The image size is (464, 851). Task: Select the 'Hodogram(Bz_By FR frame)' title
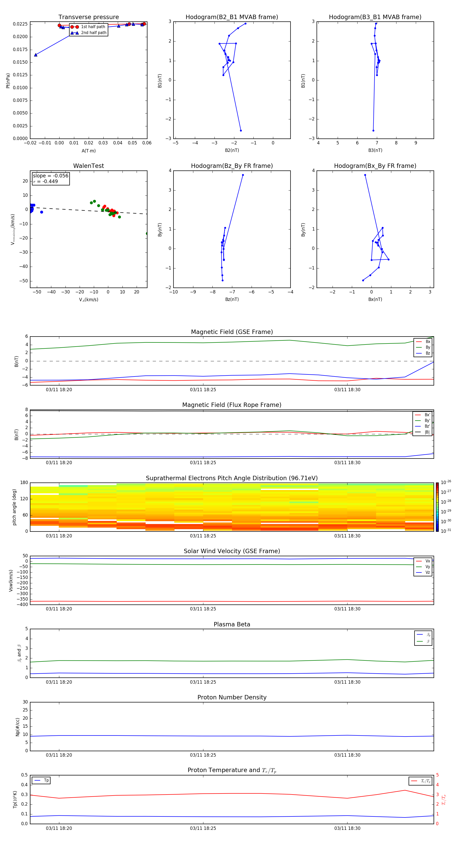click(x=232, y=166)
